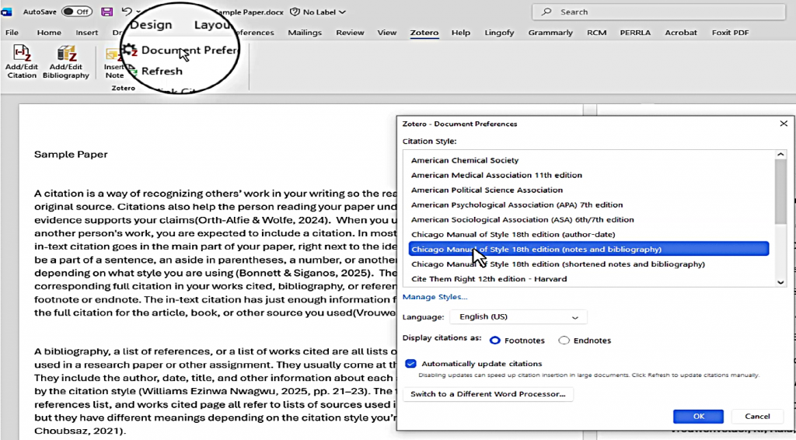Open the Language dropdown
Viewport: 796px width, 440px height.
click(x=518, y=317)
